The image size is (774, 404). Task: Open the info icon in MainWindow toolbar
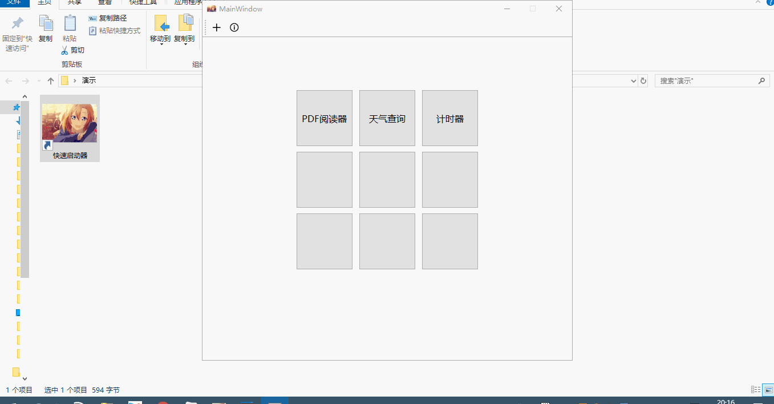coord(234,27)
